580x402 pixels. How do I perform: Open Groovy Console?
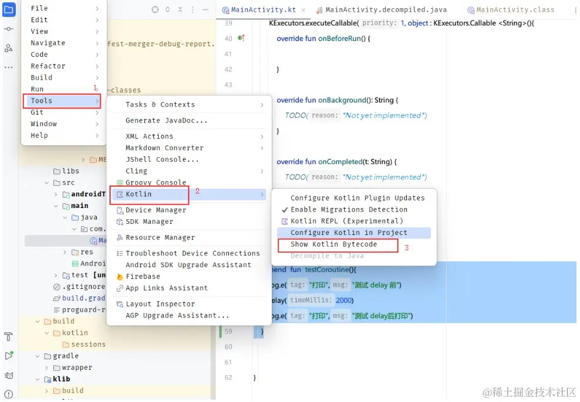pyautogui.click(x=189, y=183)
